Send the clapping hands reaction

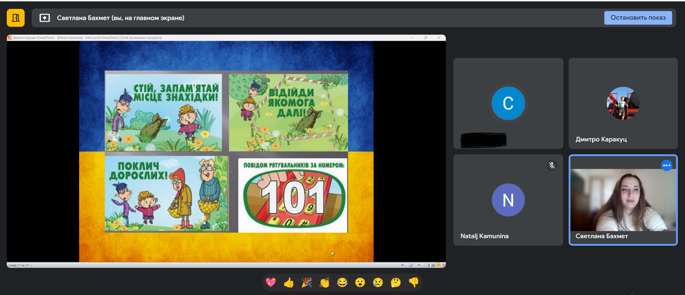(x=324, y=282)
